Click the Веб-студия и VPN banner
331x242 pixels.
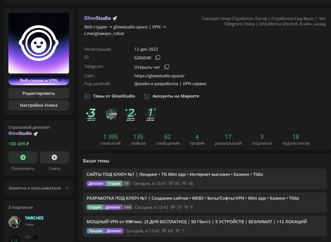coord(39,81)
